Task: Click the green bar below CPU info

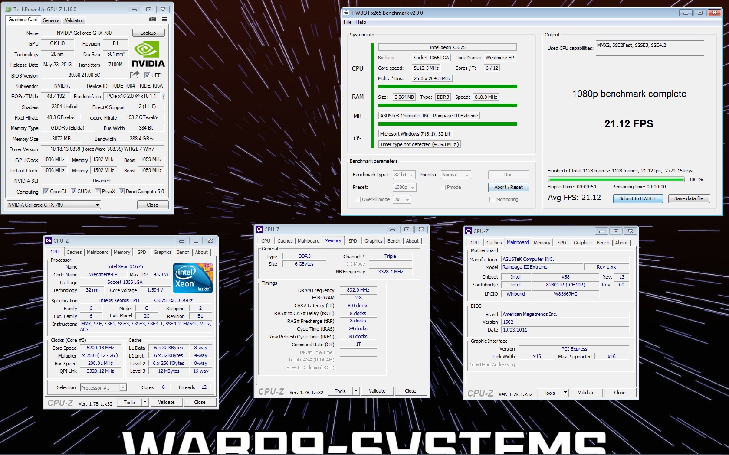Action: (x=447, y=87)
